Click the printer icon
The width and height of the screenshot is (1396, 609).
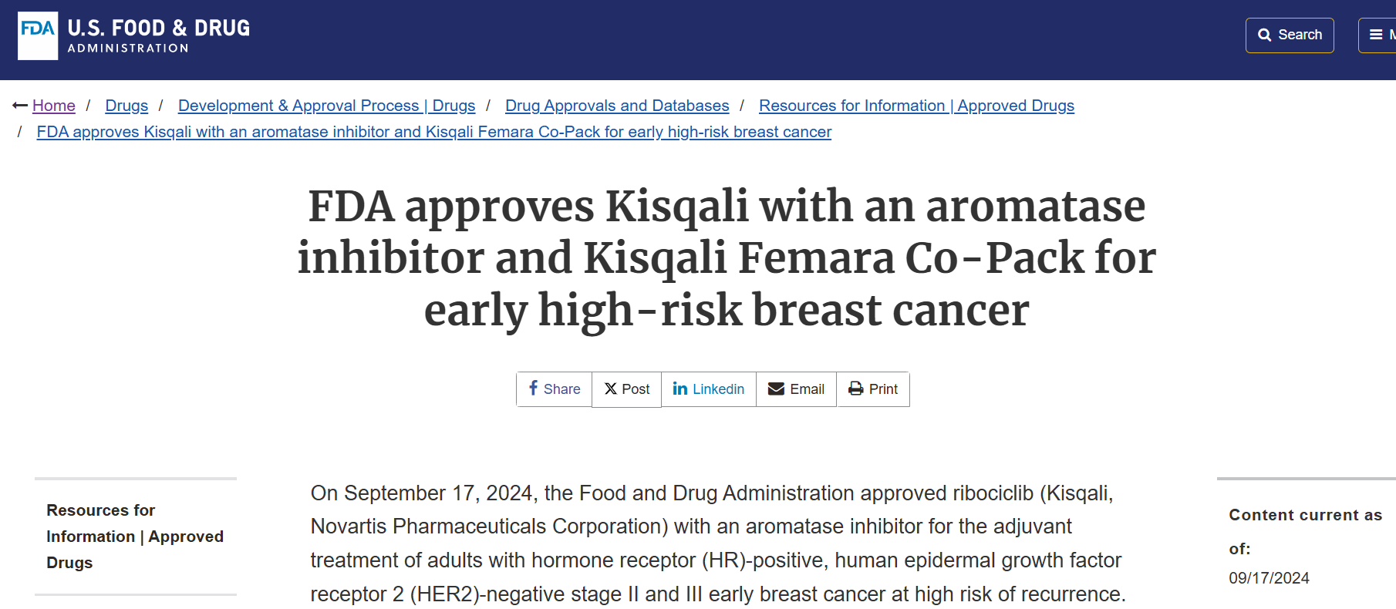tap(855, 389)
